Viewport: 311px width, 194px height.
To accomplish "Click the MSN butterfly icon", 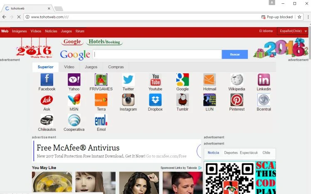I will [74, 100].
